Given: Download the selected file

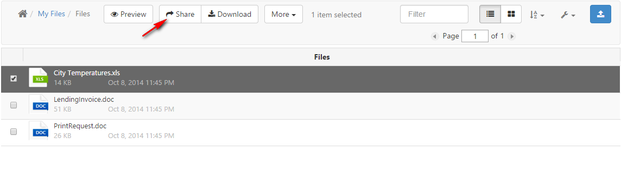Looking at the screenshot, I should point(230,14).
